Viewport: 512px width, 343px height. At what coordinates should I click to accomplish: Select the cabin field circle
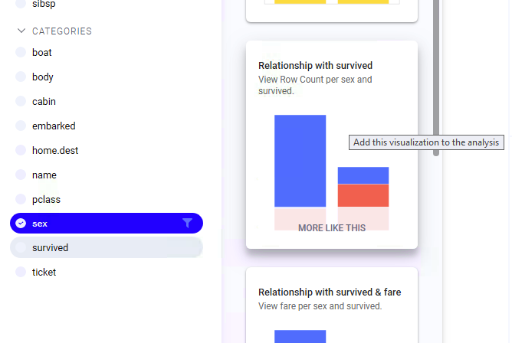[x=21, y=101]
